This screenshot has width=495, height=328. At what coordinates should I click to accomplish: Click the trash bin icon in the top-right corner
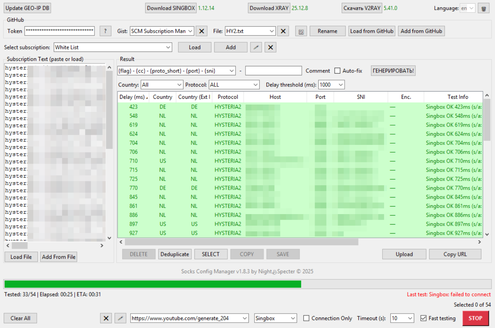483,8
